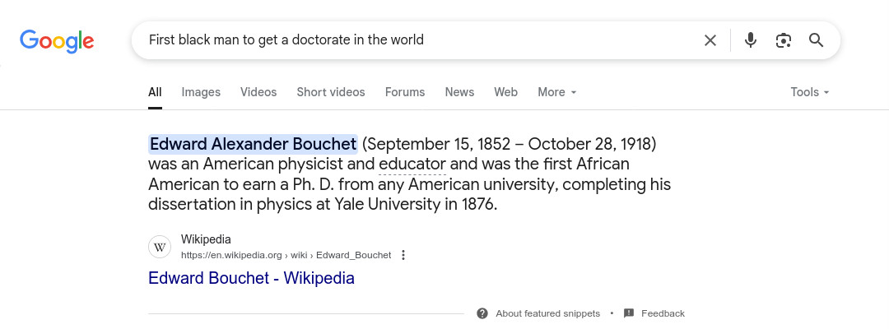Expand the More dropdown

(x=556, y=92)
